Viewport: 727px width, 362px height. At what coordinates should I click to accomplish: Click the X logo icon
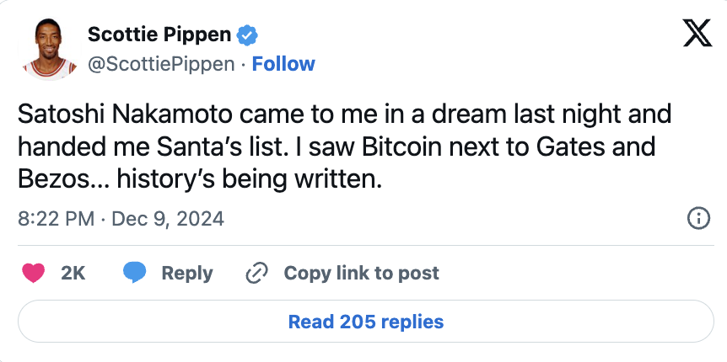[697, 35]
